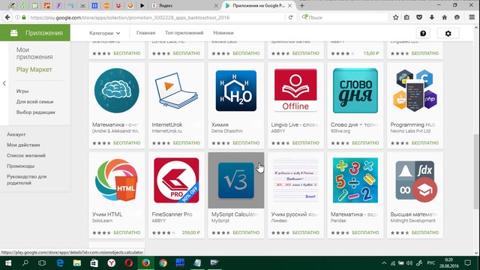Open Топ приложений tab
The image size is (480, 270).
(184, 33)
